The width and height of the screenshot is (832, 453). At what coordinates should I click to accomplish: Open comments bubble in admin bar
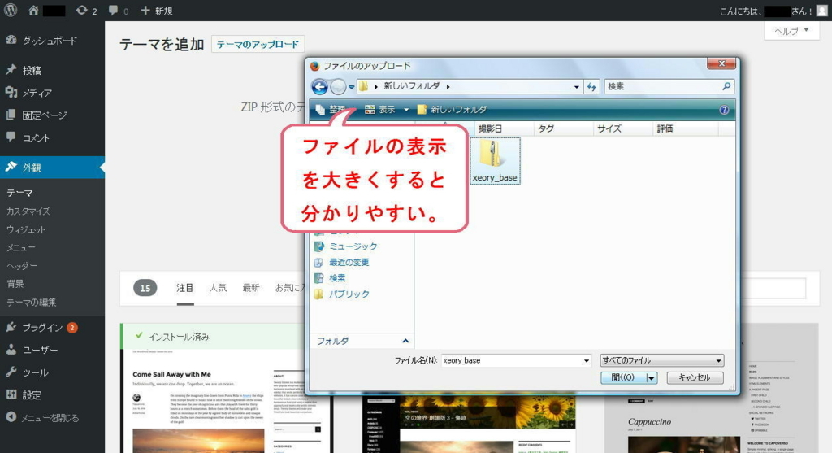pyautogui.click(x=119, y=11)
